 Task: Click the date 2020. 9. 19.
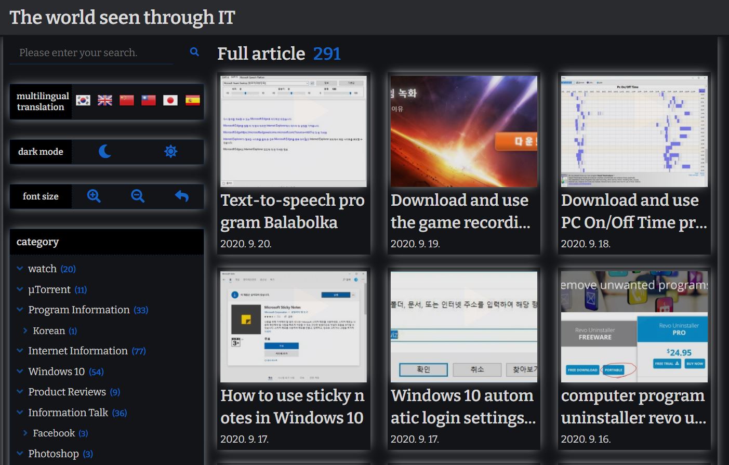point(415,244)
